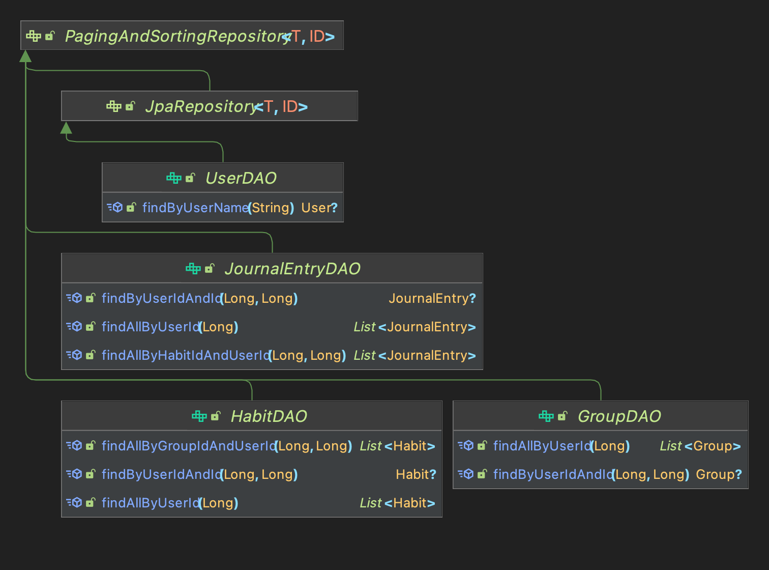
Task: Click the (String) parameter of findByUserName
Action: coord(271,208)
